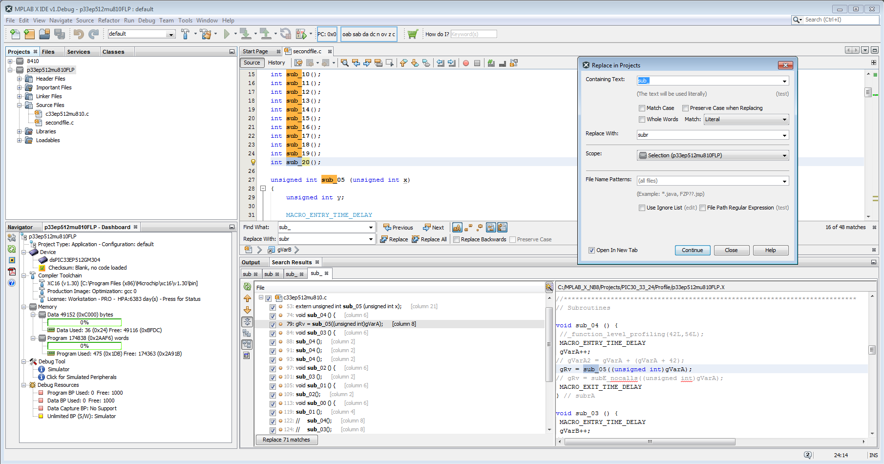This screenshot has width=884, height=464.
Task: Click the Containing Text input field
Action: tap(708, 81)
